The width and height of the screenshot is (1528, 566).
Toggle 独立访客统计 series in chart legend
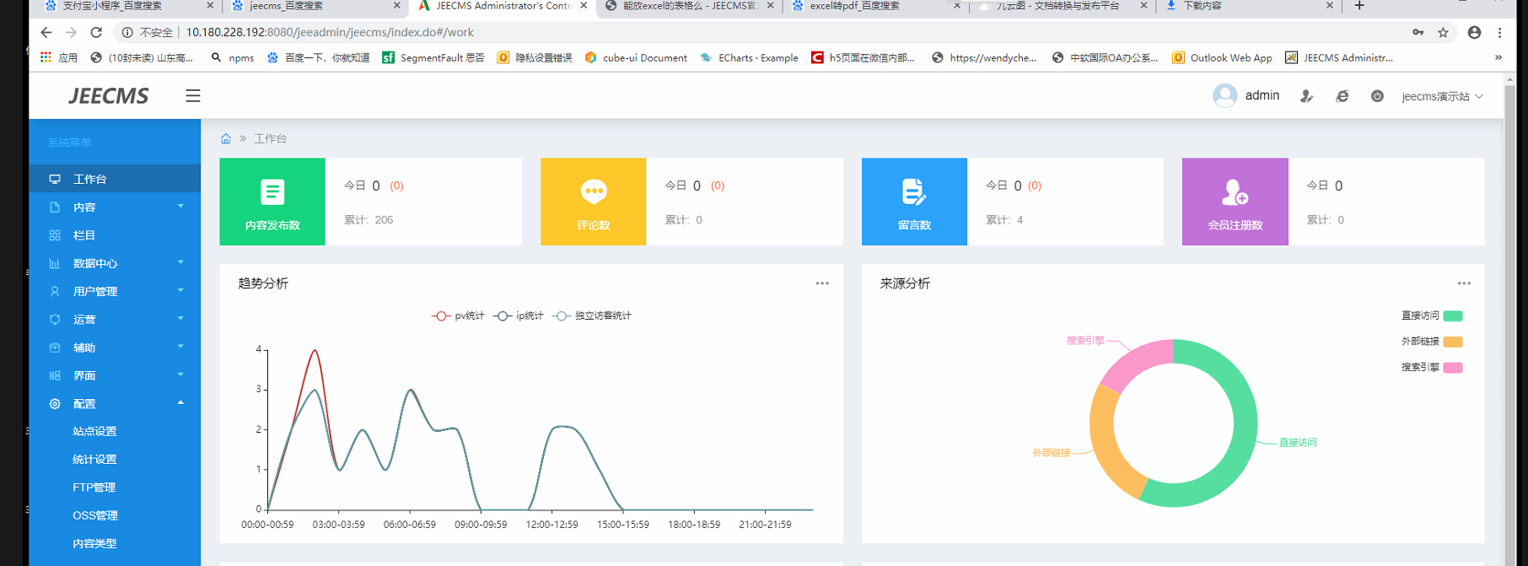click(592, 316)
